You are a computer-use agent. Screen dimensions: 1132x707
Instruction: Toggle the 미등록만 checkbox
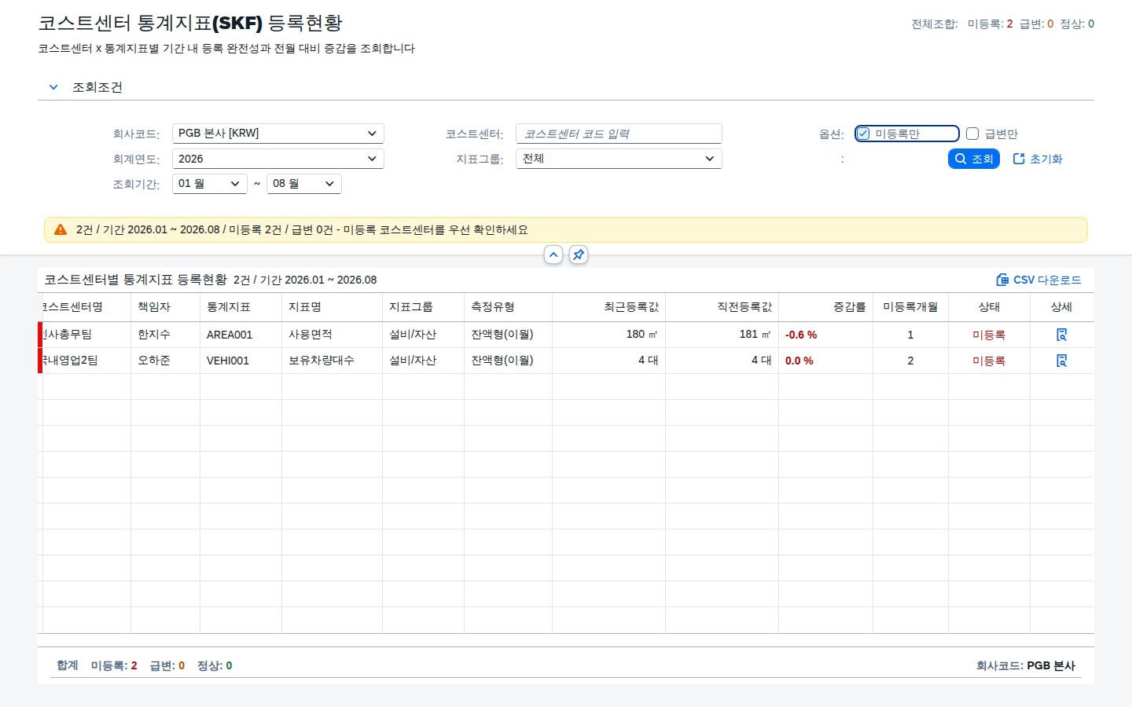coord(863,134)
